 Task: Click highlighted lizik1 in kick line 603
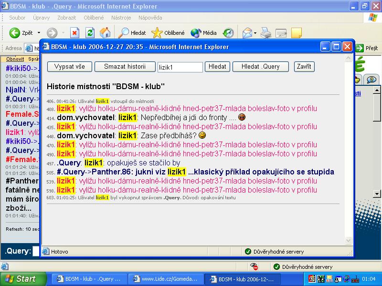[102, 198]
